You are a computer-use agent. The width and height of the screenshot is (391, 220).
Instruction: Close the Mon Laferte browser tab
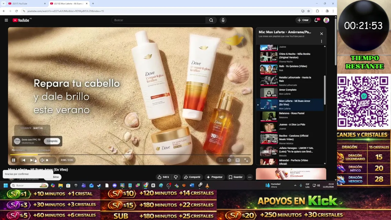tap(87, 3)
